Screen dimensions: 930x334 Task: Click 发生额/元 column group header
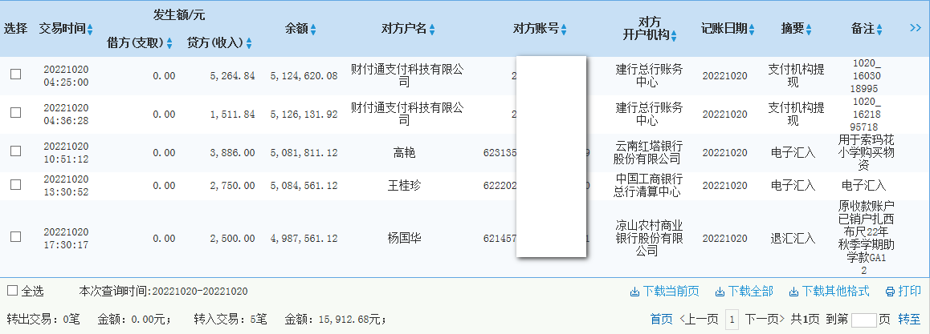[x=179, y=15]
